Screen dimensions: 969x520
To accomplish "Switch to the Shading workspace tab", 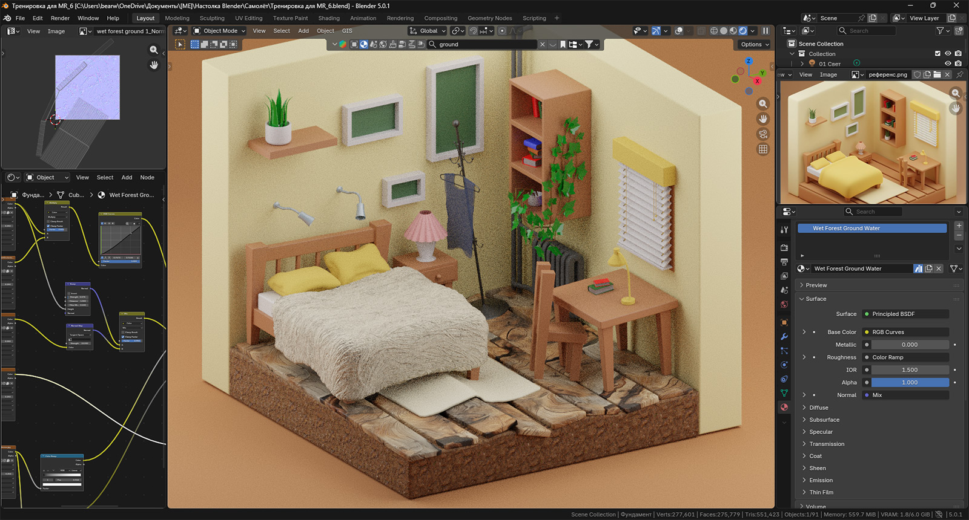I will tap(329, 18).
